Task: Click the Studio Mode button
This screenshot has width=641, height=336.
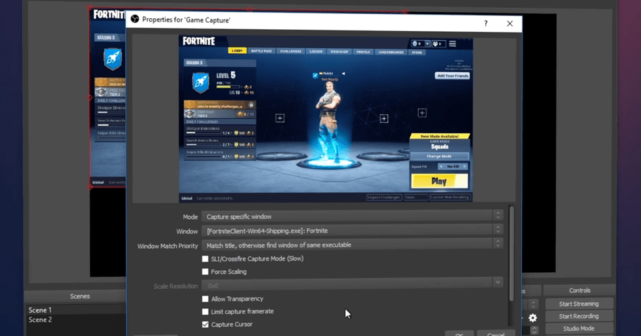Action: 579,328
